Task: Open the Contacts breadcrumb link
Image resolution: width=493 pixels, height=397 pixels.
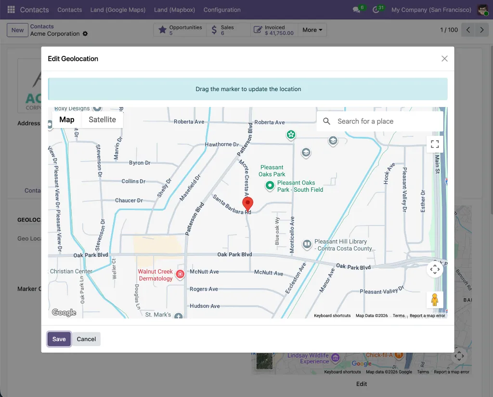Action: tap(42, 26)
